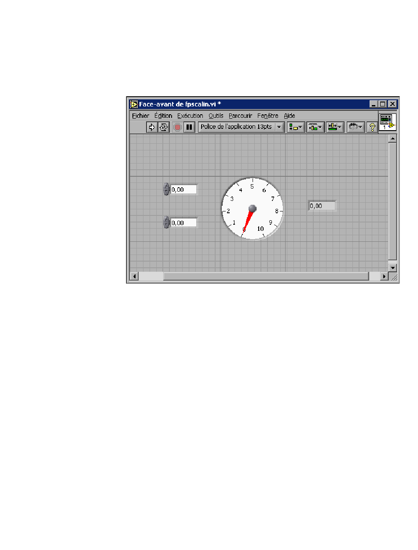Maximize the fpscalin.vi window
Viewport: 418px width, 550px height.
click(x=382, y=104)
